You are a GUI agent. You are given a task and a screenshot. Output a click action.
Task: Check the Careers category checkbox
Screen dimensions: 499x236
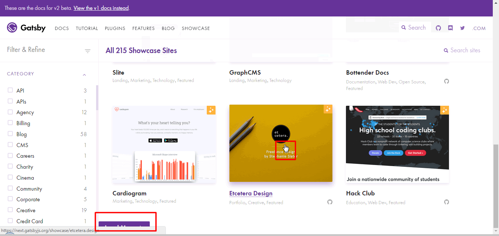pyautogui.click(x=10, y=156)
